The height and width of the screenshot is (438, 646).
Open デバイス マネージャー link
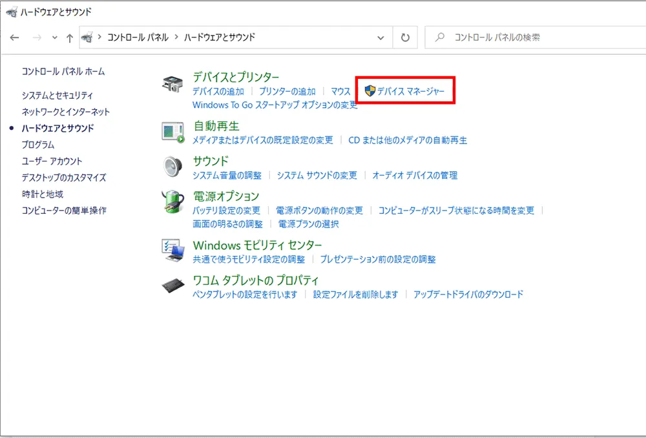[x=411, y=91]
